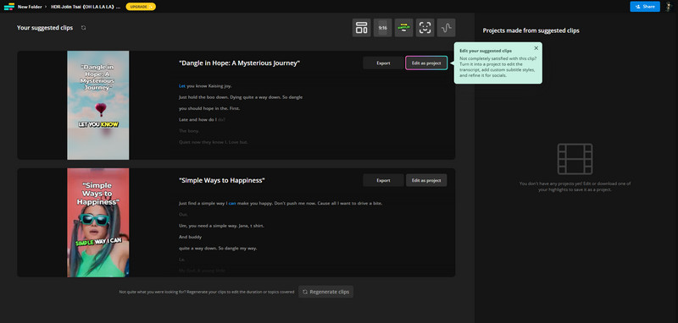Screen dimensions: 678x323
Task: Click the yellow UPGRADE button
Action: pos(141,7)
